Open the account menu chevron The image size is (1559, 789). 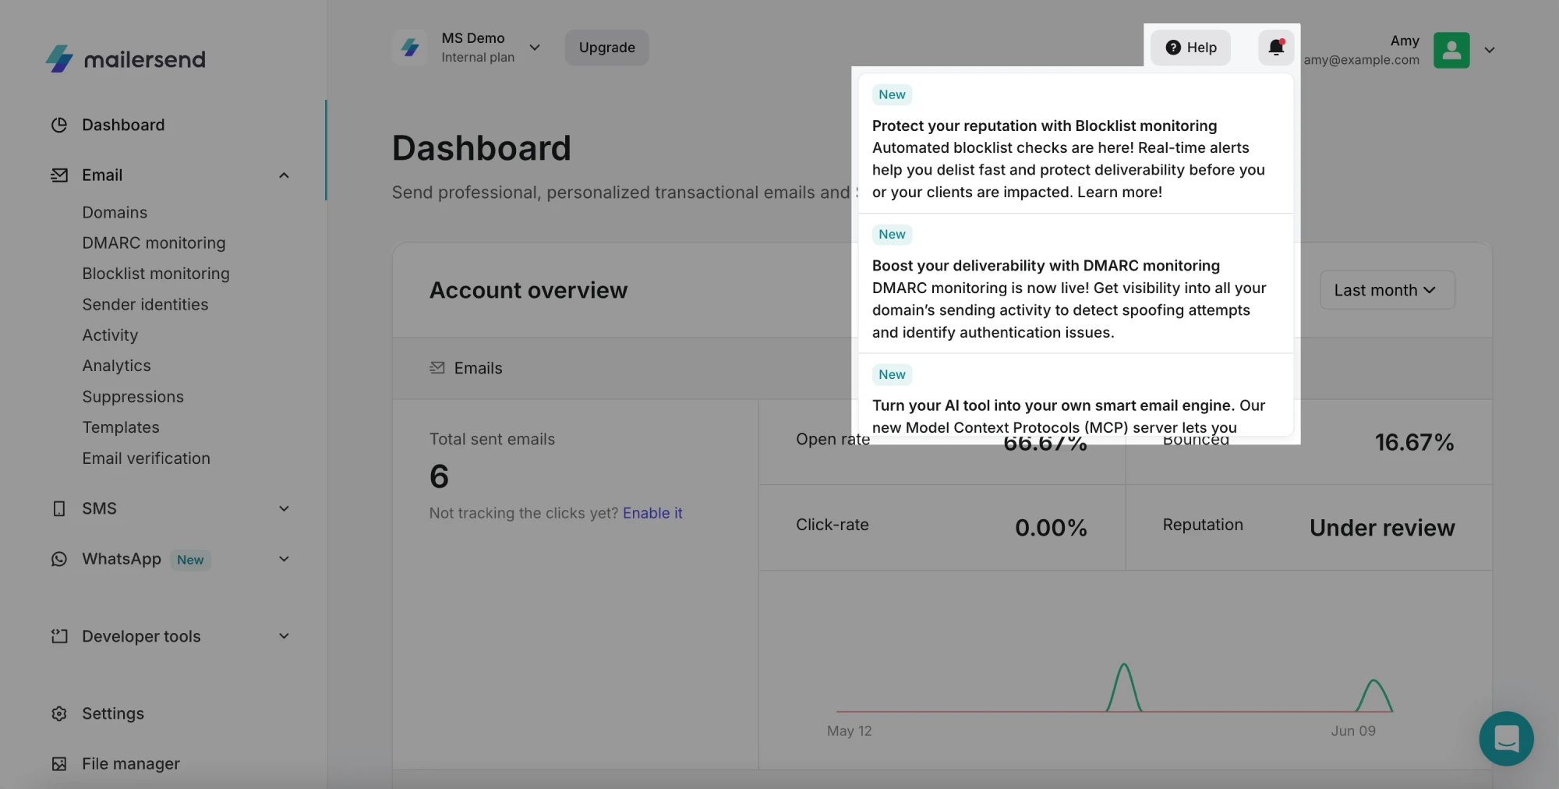[x=1490, y=50]
